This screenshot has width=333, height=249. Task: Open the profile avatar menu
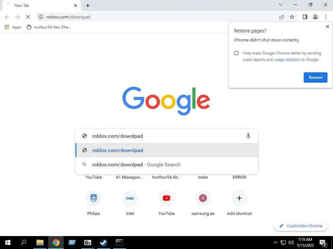tap(315, 17)
